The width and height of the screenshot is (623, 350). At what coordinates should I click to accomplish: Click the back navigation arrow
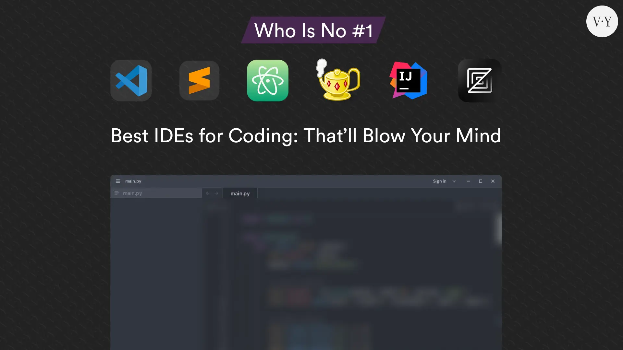[207, 193]
